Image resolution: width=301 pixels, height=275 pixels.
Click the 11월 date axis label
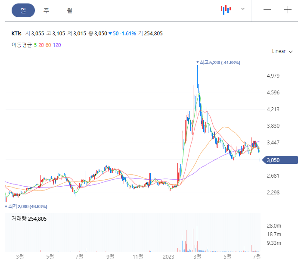coord(138,257)
